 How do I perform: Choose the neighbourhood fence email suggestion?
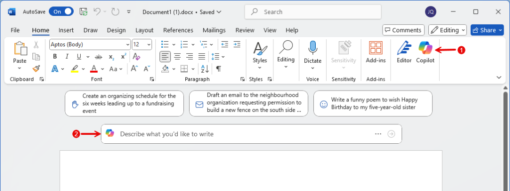(249, 103)
